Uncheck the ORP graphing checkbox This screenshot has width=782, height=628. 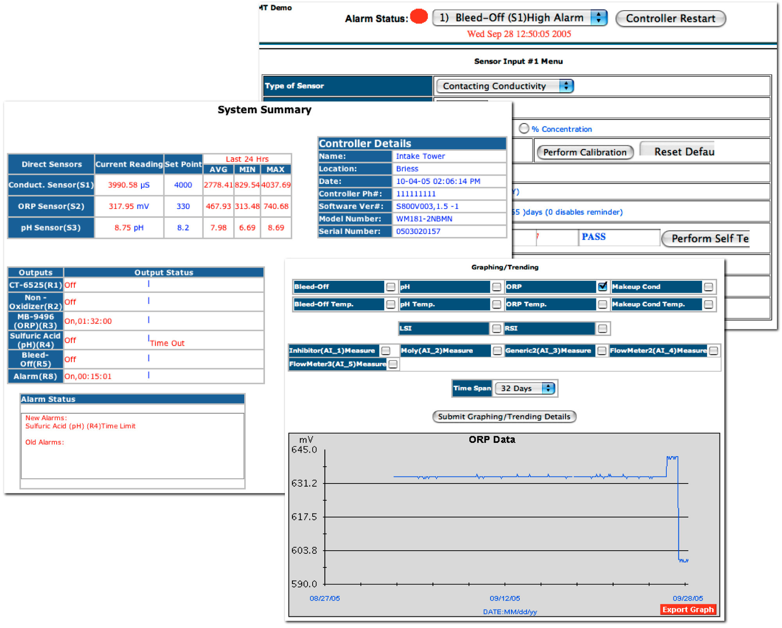(x=602, y=287)
